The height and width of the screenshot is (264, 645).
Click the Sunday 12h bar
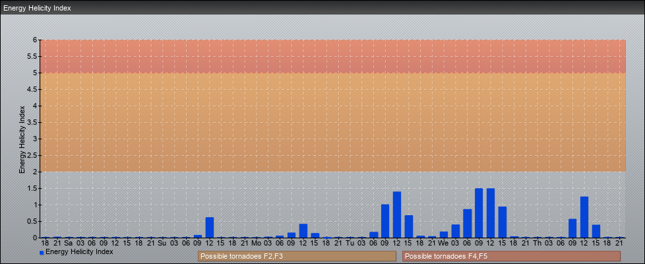click(x=209, y=227)
